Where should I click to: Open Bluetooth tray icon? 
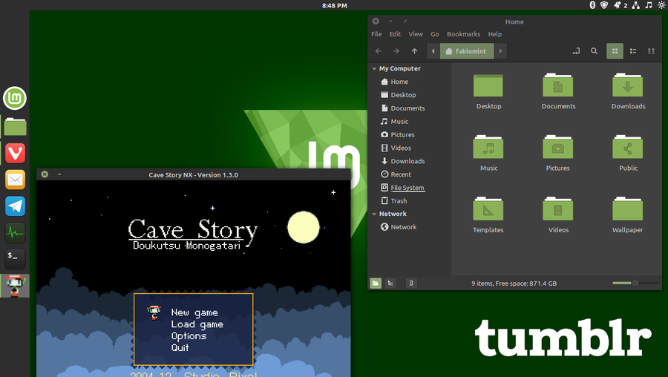[x=592, y=5]
